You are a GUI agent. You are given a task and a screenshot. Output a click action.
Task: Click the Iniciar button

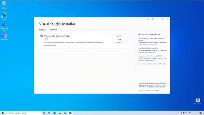(120, 39)
